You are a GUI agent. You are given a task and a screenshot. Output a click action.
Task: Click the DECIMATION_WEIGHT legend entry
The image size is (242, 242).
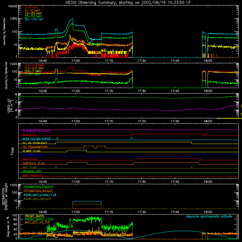point(38,191)
